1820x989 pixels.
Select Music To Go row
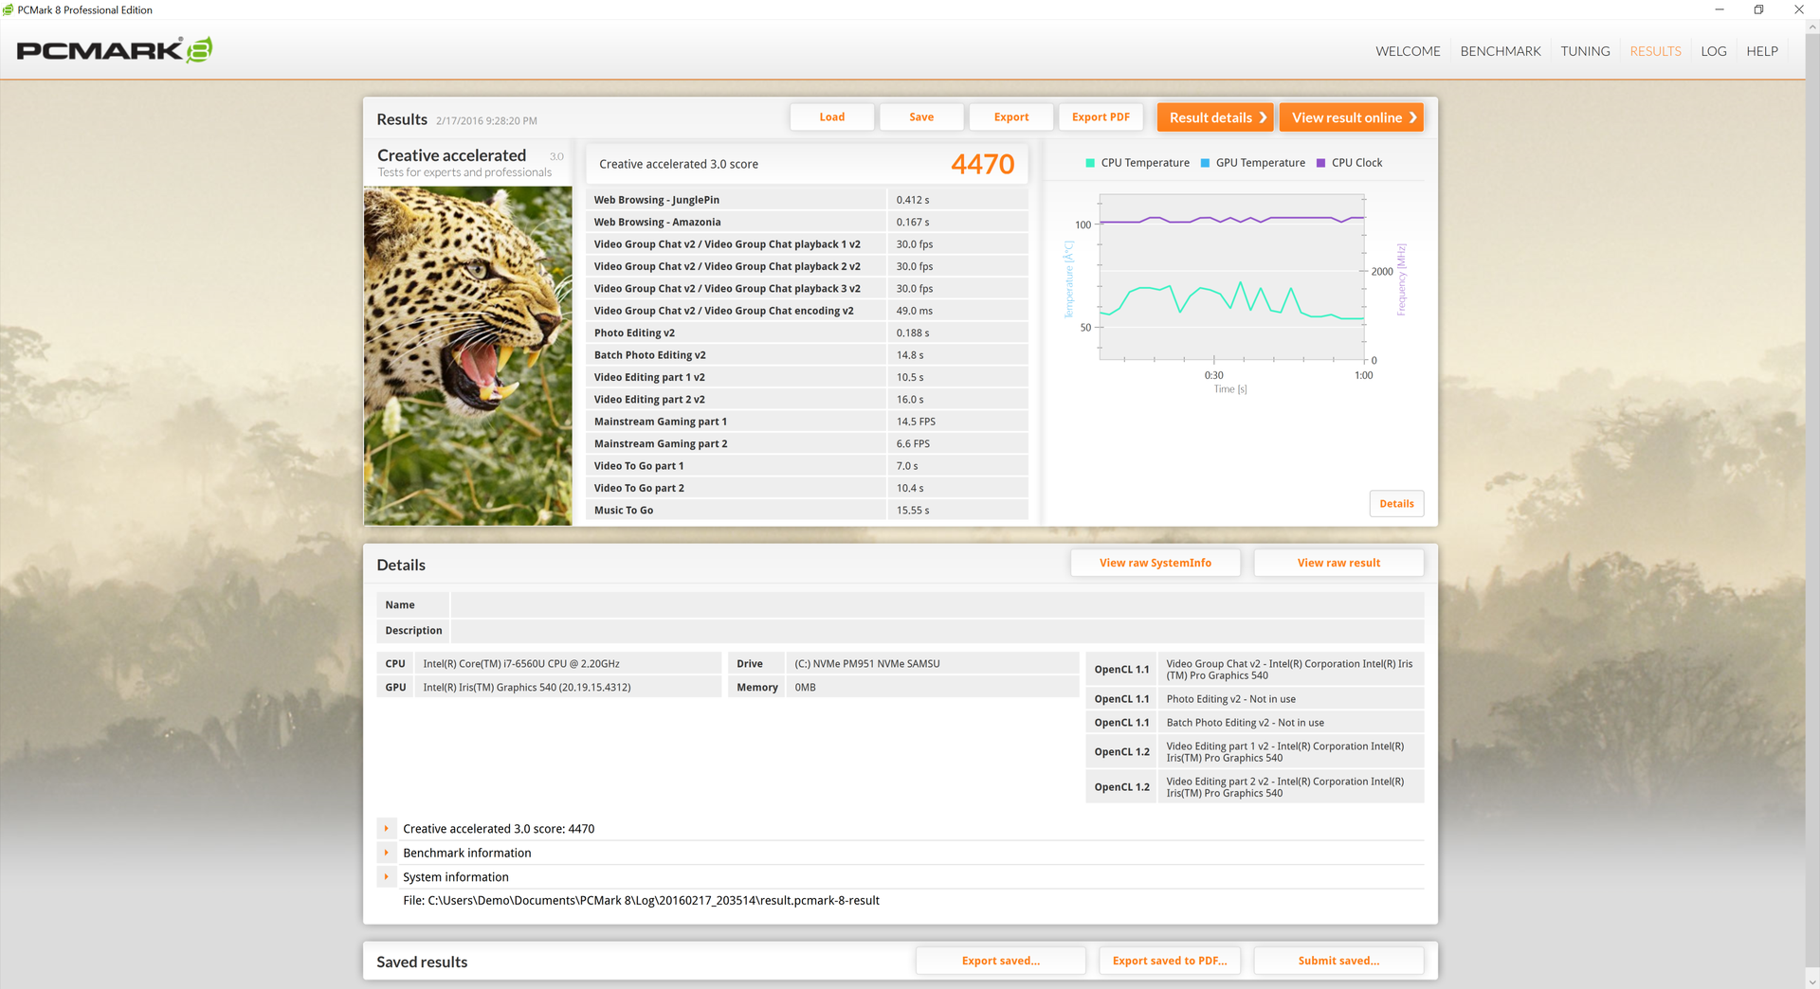click(x=807, y=510)
